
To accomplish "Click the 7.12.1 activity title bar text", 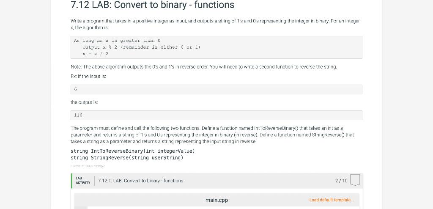I will click(140, 181).
